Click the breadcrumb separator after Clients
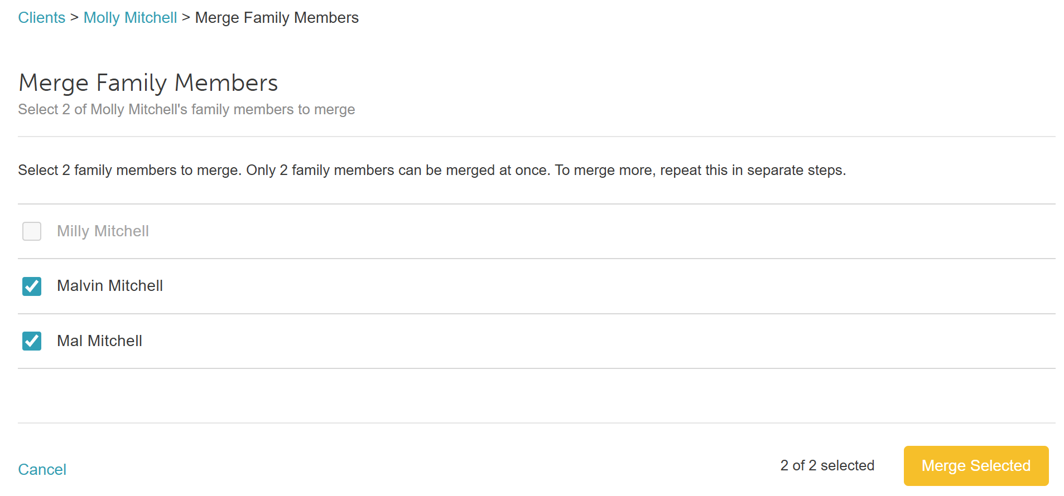Image resolution: width=1064 pixels, height=496 pixels. [74, 18]
